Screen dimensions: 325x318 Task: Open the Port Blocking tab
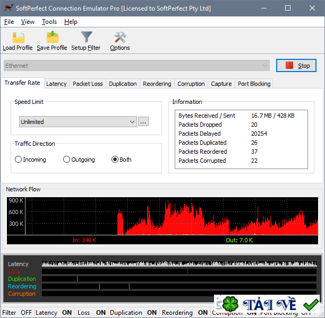(x=254, y=84)
